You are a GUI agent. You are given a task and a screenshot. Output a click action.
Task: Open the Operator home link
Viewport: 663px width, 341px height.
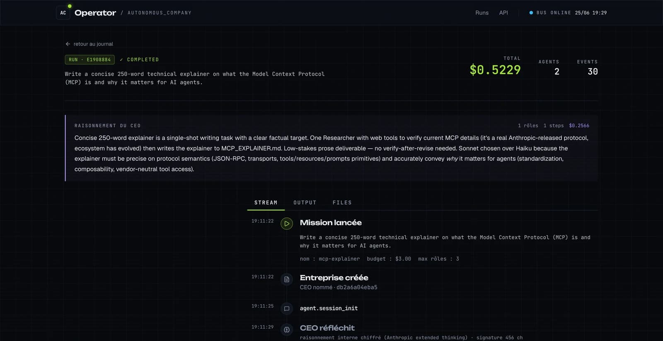95,13
